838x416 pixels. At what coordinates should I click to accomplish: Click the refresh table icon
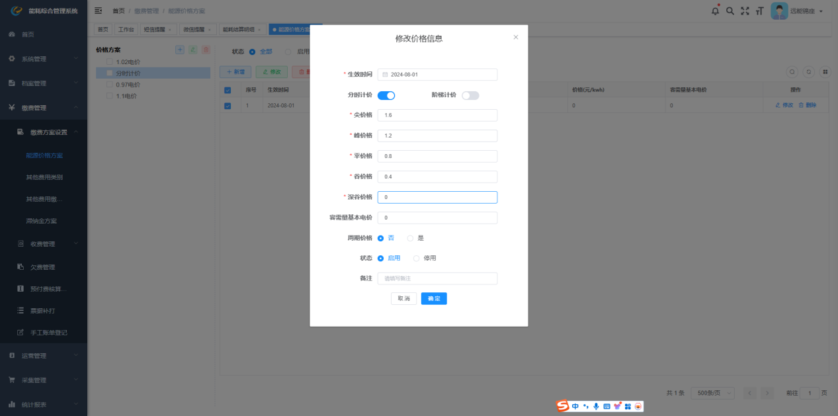pyautogui.click(x=808, y=71)
